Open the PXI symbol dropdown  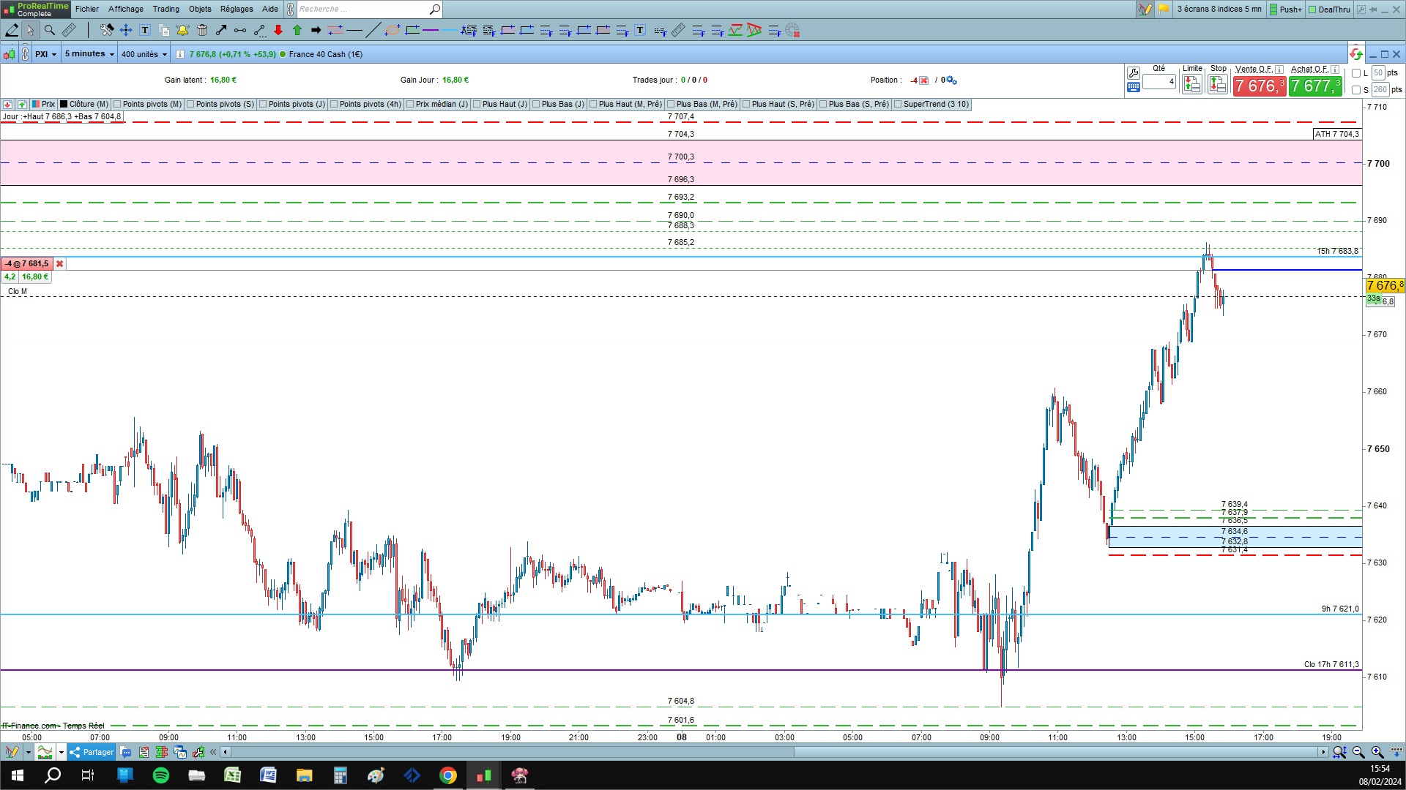coord(45,54)
